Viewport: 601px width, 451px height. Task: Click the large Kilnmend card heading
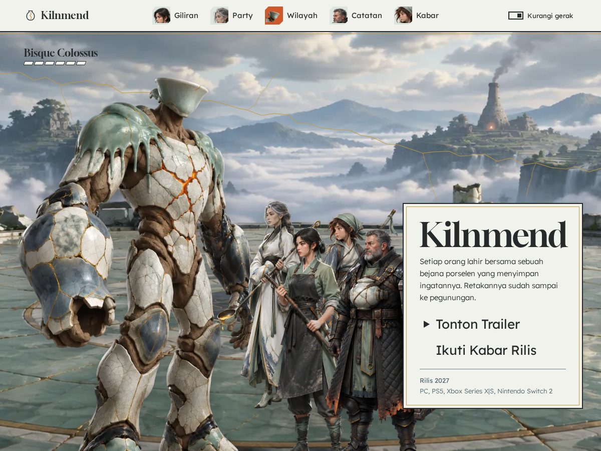pyautogui.click(x=493, y=235)
